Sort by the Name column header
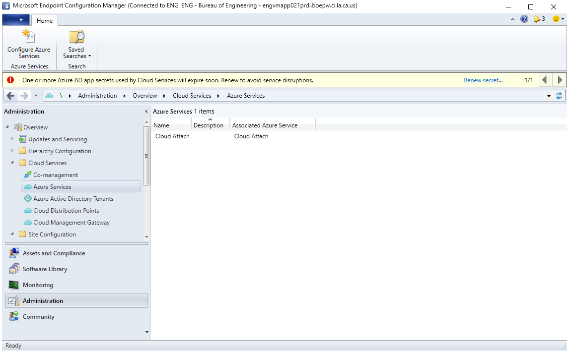 tap(171, 125)
